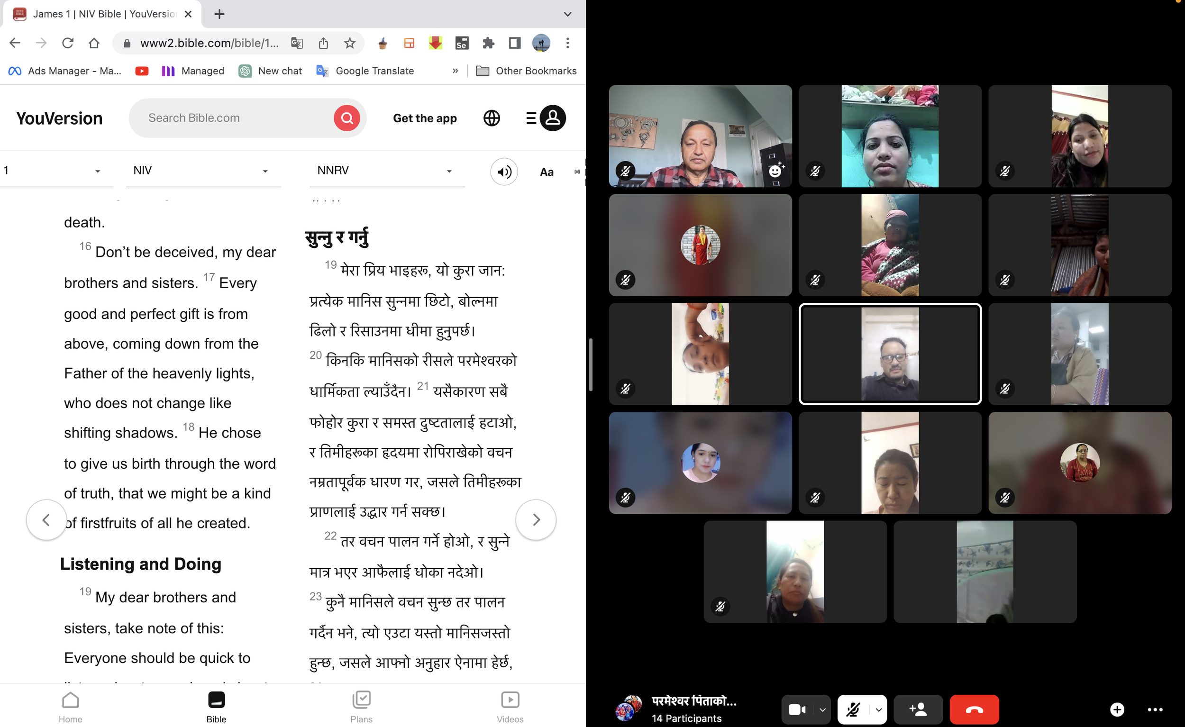The height and width of the screenshot is (727, 1185).
Task: Expand the NIV version dropdown
Action: [x=201, y=171]
